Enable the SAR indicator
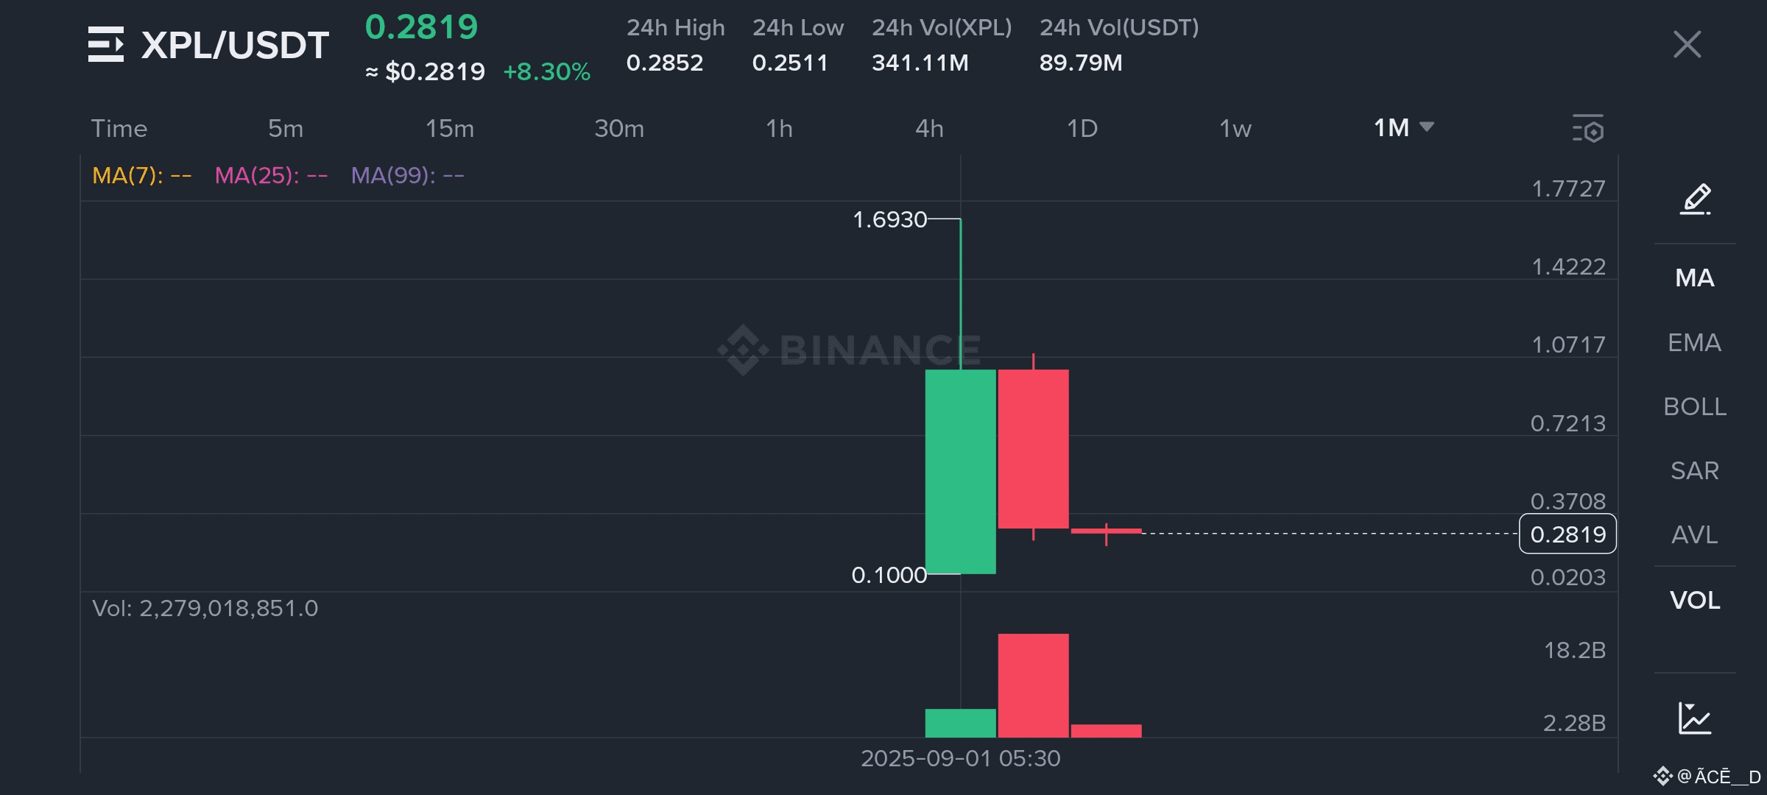Viewport: 1767px width, 795px height. [1695, 470]
